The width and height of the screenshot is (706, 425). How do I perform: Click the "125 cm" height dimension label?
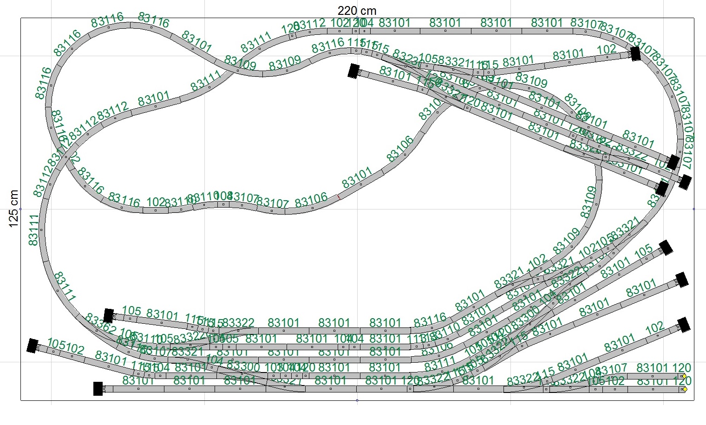(x=13, y=209)
